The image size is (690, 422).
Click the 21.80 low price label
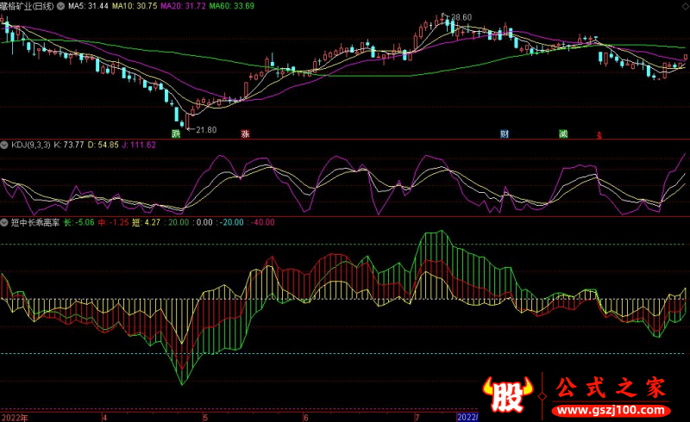pos(205,129)
